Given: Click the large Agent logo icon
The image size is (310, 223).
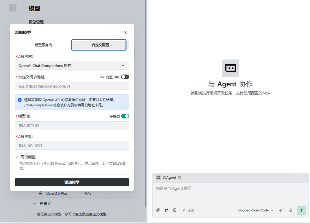Looking at the screenshot, I should tap(231, 68).
